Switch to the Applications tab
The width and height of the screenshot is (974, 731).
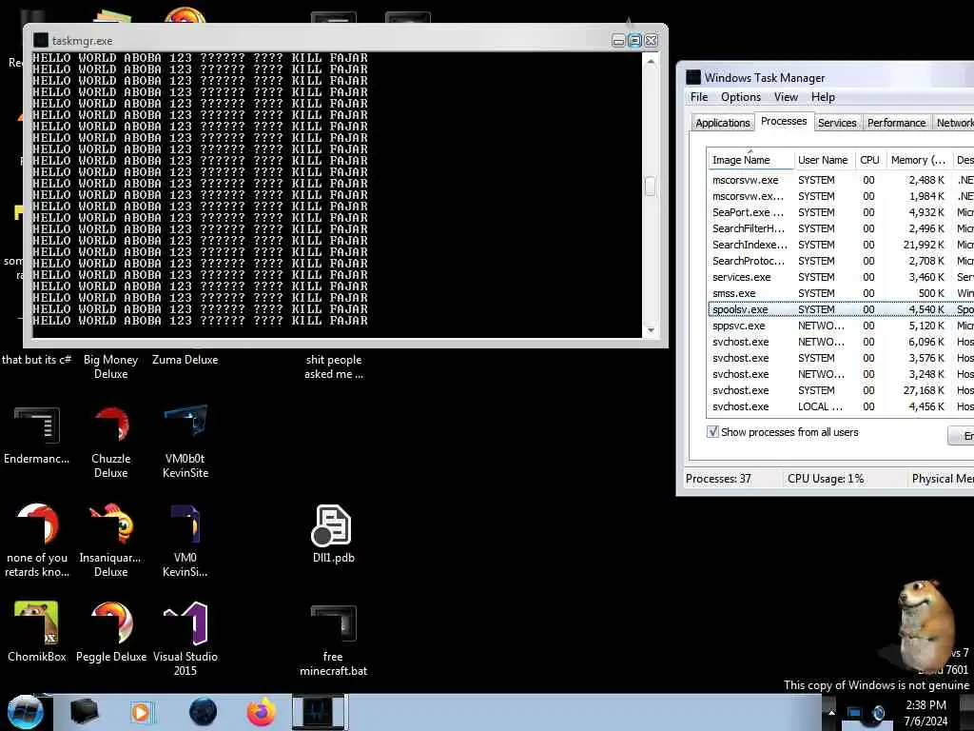[x=723, y=123]
